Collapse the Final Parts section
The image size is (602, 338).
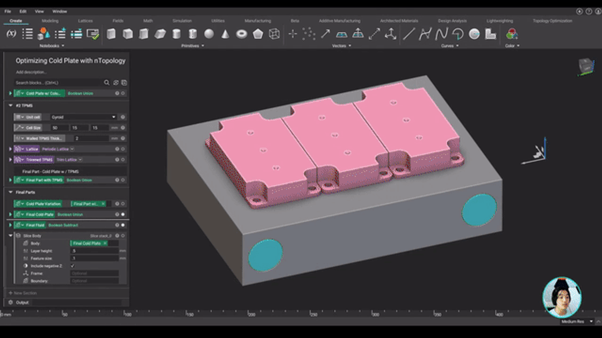[x=10, y=192]
